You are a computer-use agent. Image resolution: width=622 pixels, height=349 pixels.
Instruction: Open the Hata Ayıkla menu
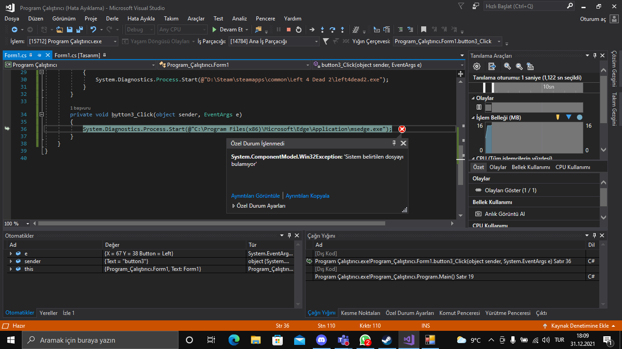coord(141,19)
